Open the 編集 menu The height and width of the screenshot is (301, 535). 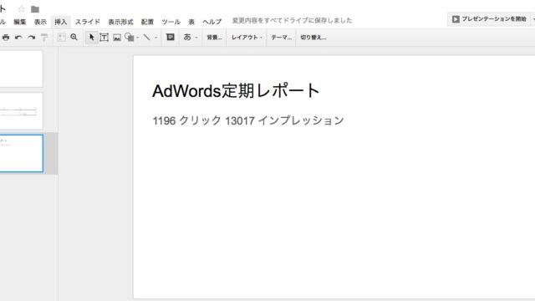20,22
